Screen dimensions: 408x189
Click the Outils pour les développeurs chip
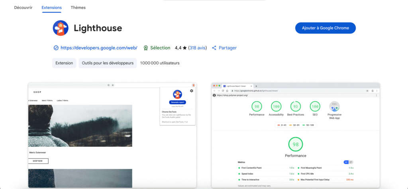(x=108, y=63)
